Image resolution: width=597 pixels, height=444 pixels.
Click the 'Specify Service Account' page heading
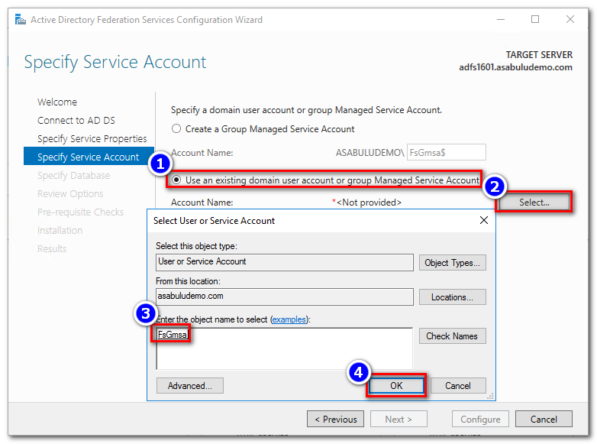[115, 62]
